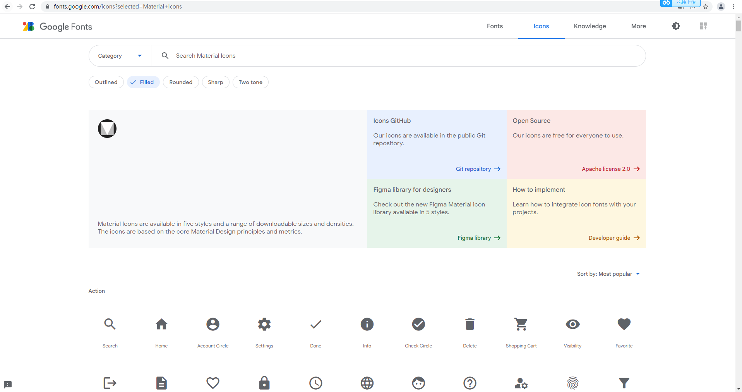
Task: Click the browser address bar URL
Action: (x=118, y=7)
